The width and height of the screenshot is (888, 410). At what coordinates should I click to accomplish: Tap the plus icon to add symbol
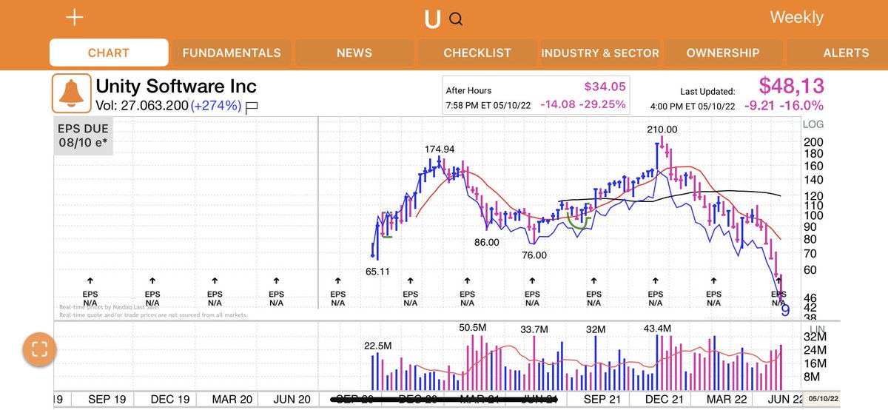75,18
